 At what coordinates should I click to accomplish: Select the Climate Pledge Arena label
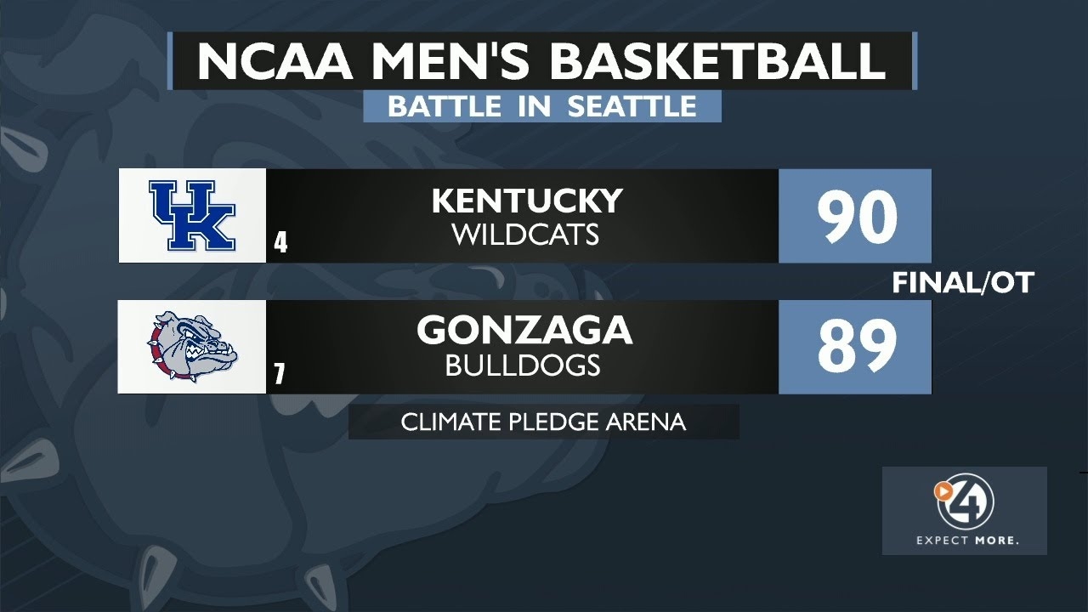543,422
